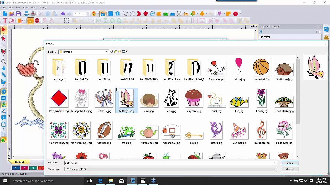Cancel the Browse dialog

(x=290, y=169)
